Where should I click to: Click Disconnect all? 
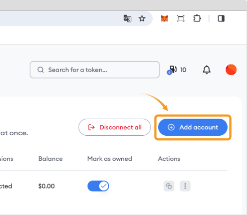115,127
